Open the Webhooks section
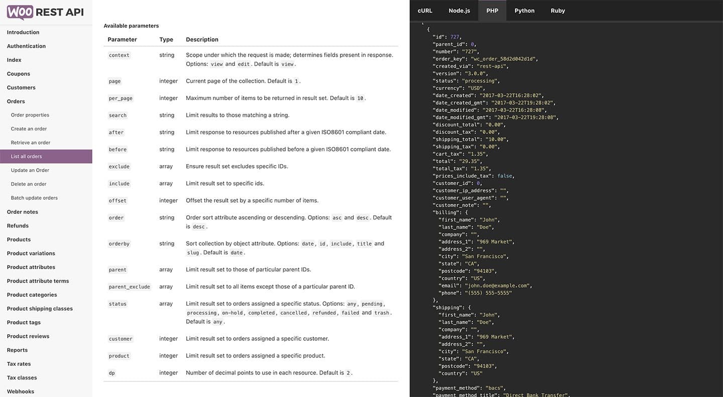Screen dimensions: 723x397 pyautogui.click(x=21, y=391)
